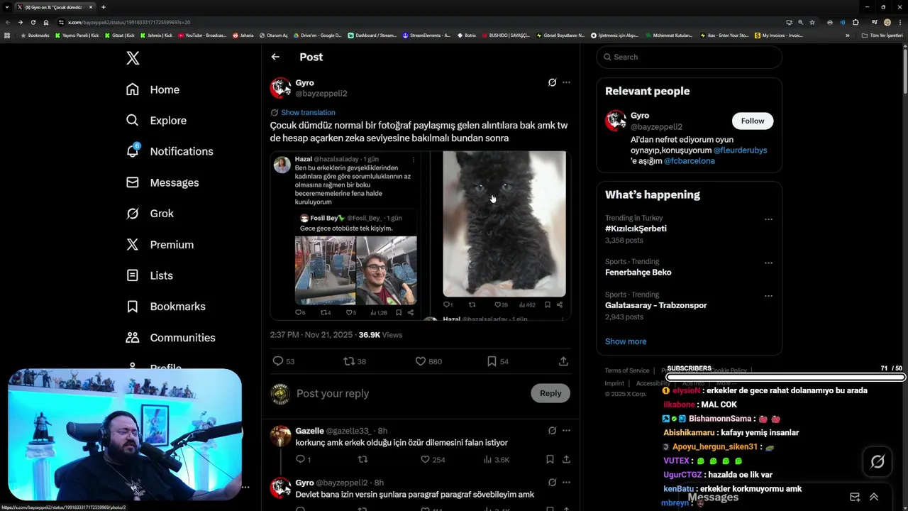The width and height of the screenshot is (908, 511).
Task: Open the YouTube - Broadcast bookmark
Action: 202,35
